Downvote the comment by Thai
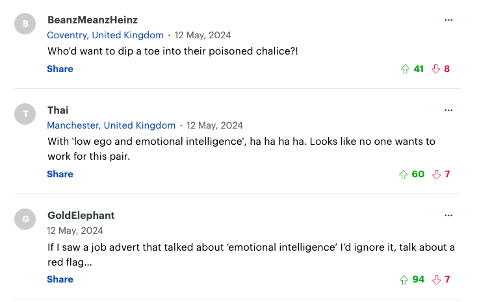The height and width of the screenshot is (302, 479). tap(436, 174)
